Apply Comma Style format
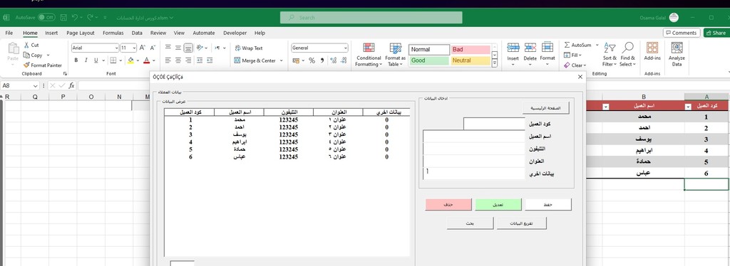 click(x=322, y=60)
